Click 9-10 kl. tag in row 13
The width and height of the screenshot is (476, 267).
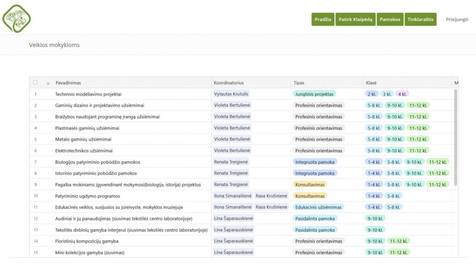click(375, 230)
